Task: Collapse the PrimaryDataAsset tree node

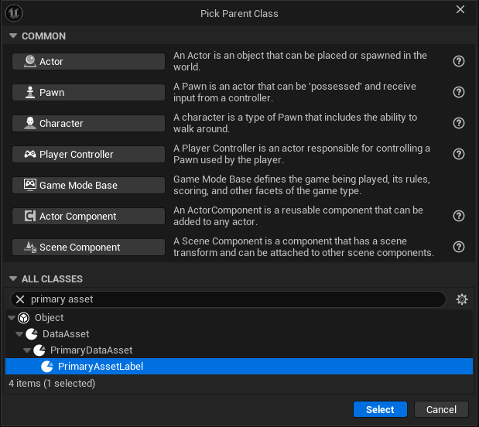Action: click(x=27, y=350)
